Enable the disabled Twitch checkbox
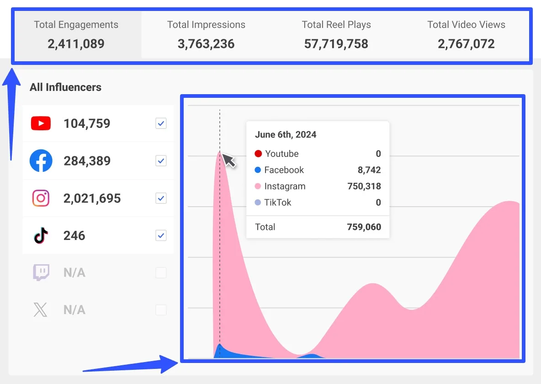The height and width of the screenshot is (384, 541). tap(160, 272)
